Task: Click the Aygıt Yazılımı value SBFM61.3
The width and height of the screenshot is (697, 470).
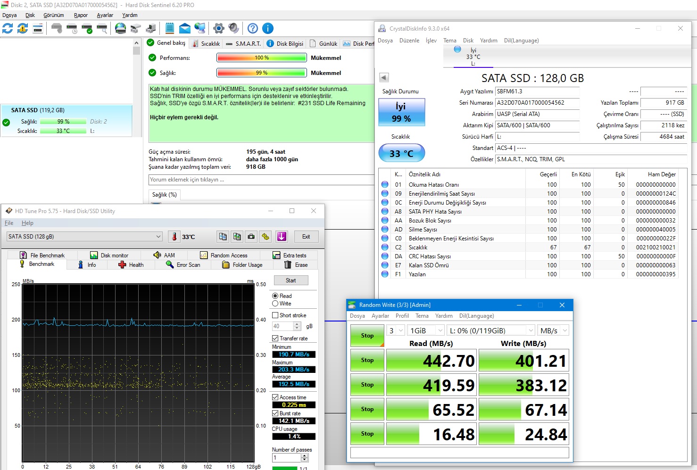Action: [538, 91]
